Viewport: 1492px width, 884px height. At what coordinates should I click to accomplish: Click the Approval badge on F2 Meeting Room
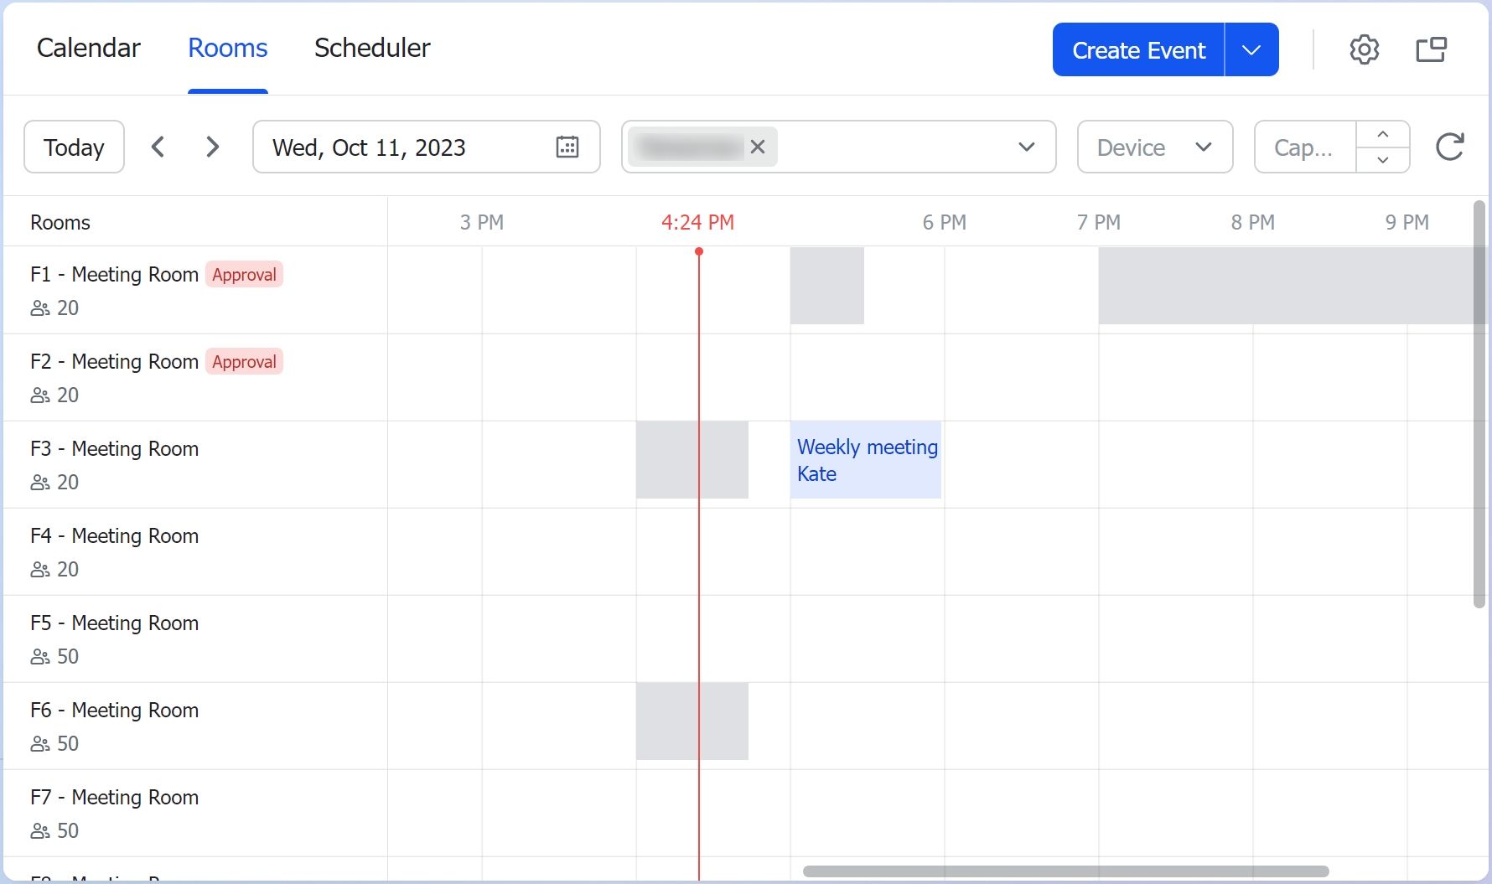click(244, 361)
